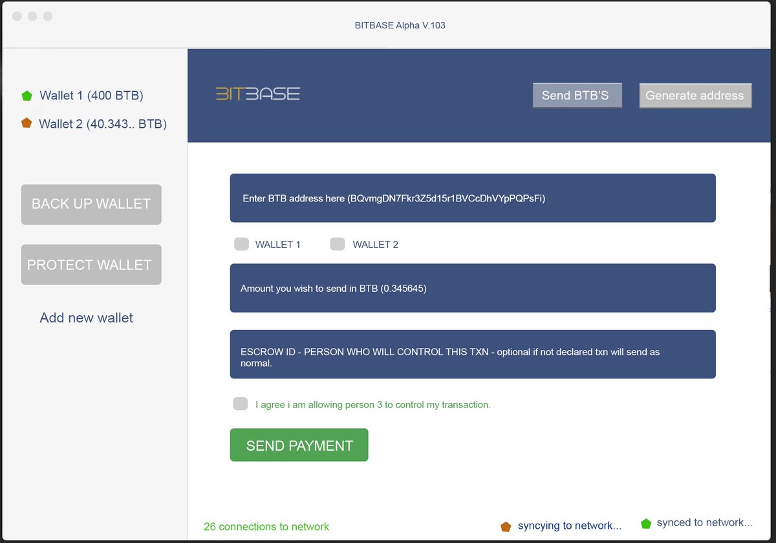The image size is (776, 543).
Task: Open the Send BTB'S screen
Action: [577, 95]
